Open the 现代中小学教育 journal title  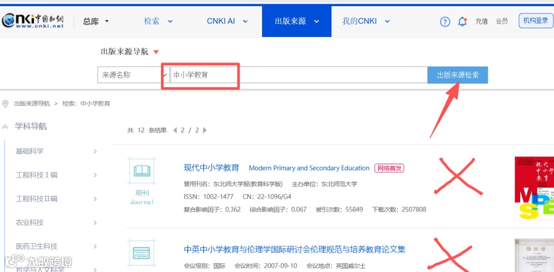click(x=212, y=168)
